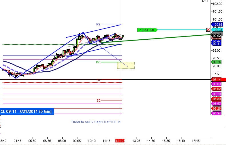Viewport: 226px width, 145px height.
Task: Click the green 98.24 pivot price marker
Action: pos(217,62)
